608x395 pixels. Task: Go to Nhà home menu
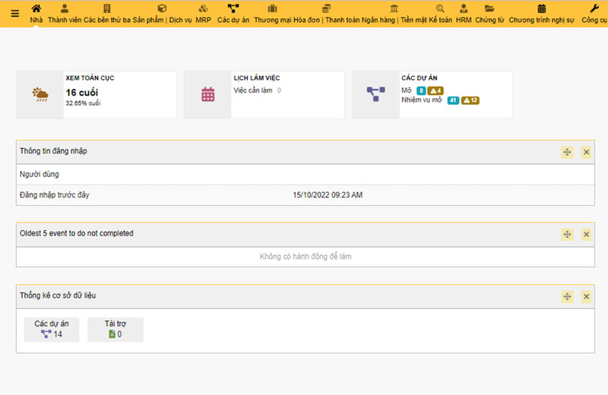[36, 14]
